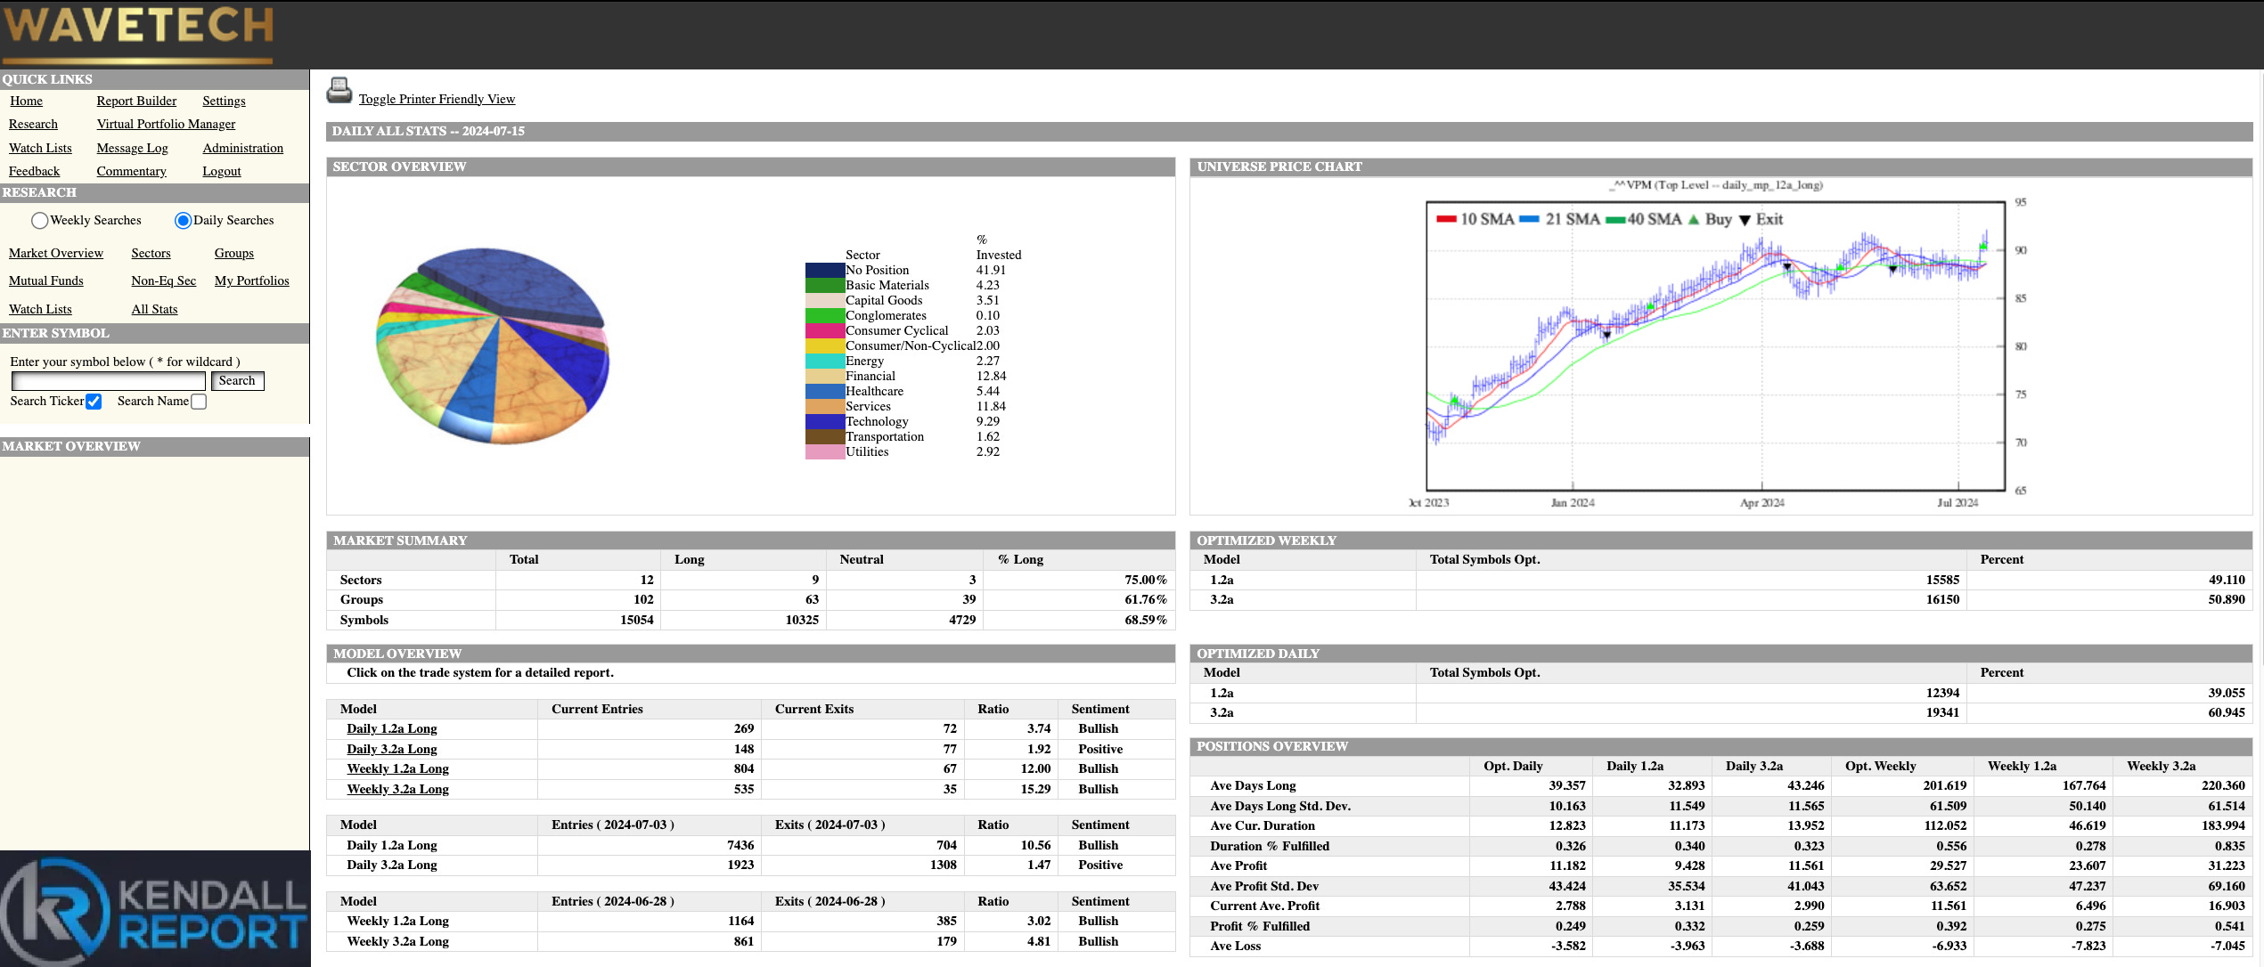Enable the Search Name checkbox
Viewport: 2264px width, 967px height.
pos(199,402)
